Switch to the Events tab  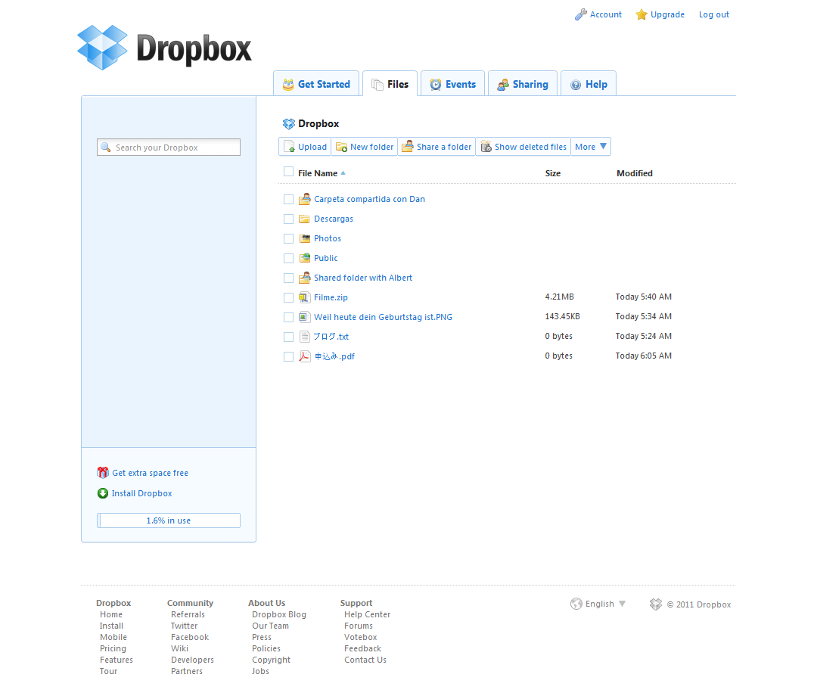click(452, 84)
